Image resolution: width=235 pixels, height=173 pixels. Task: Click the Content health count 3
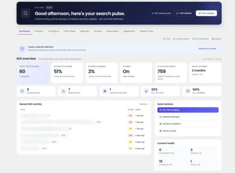(x=191, y=150)
